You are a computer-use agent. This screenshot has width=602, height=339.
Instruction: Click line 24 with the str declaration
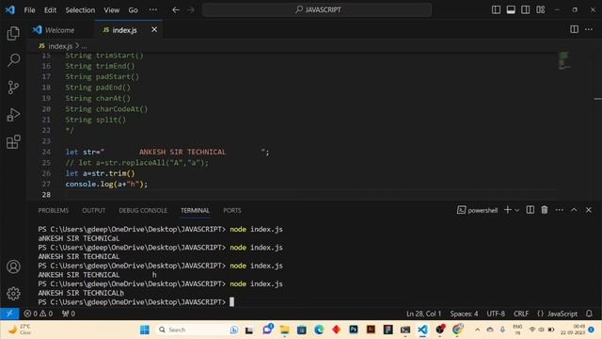click(x=167, y=153)
